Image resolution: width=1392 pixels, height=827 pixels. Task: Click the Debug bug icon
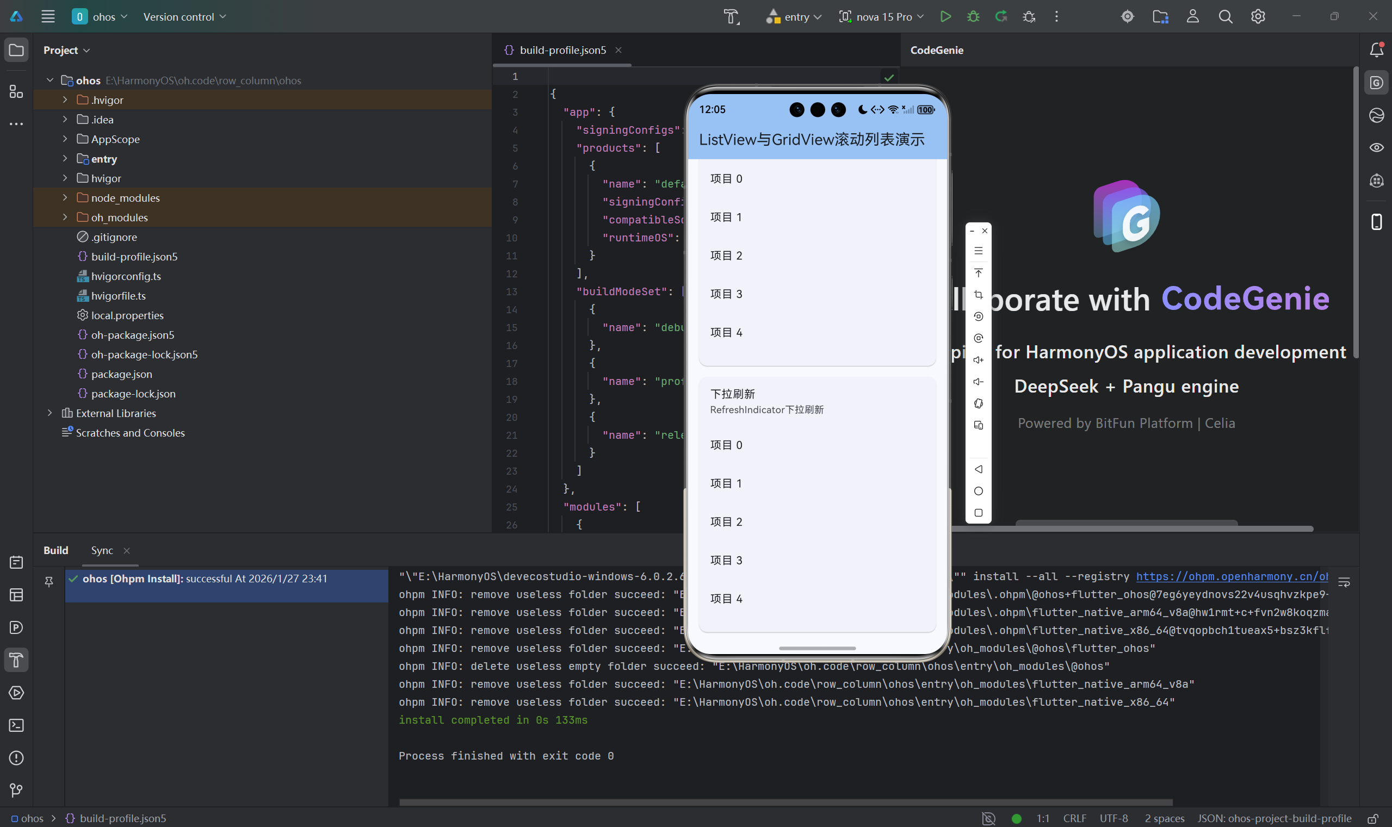[973, 17]
